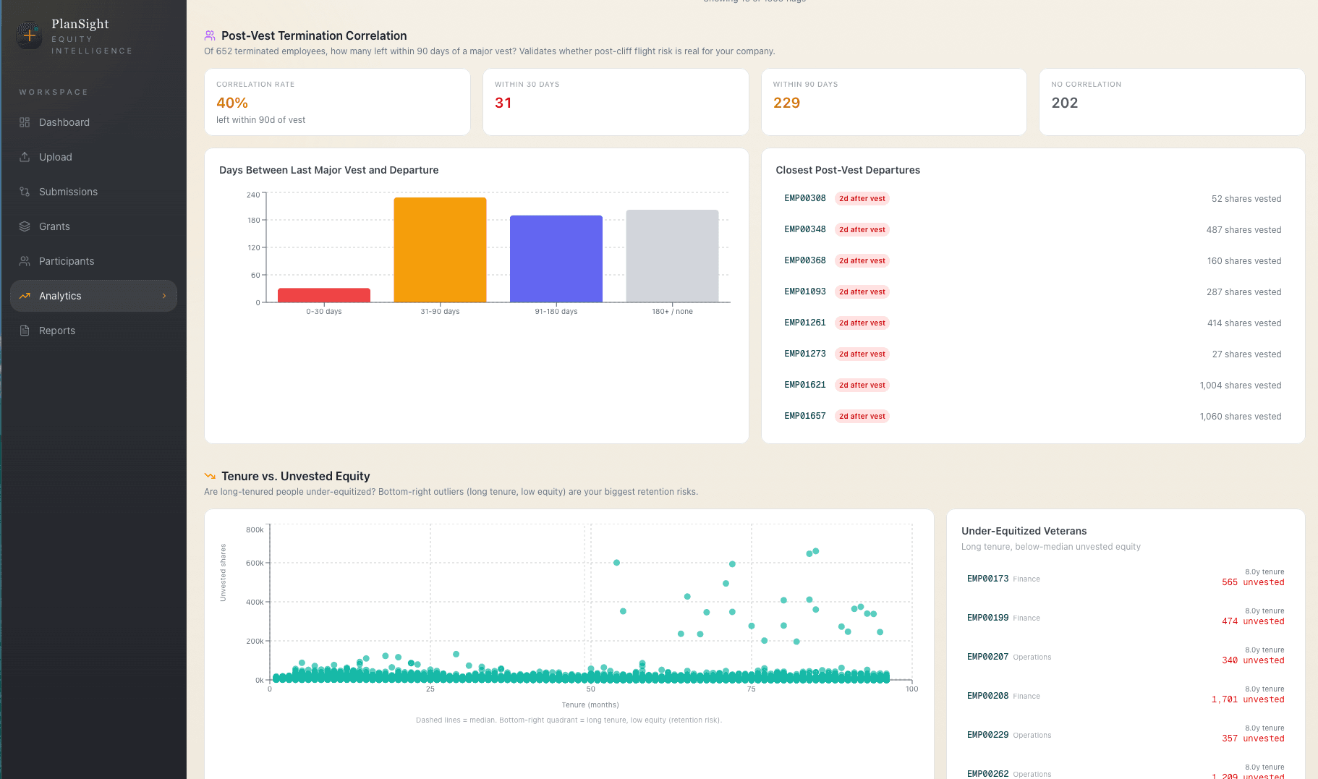The height and width of the screenshot is (779, 1318).
Task: Select EMP00348 in Closest Post-Vest Departures
Action: [x=804, y=229]
